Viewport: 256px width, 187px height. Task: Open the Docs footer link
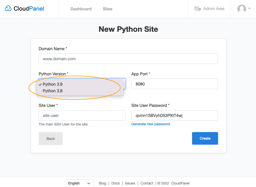point(115,183)
